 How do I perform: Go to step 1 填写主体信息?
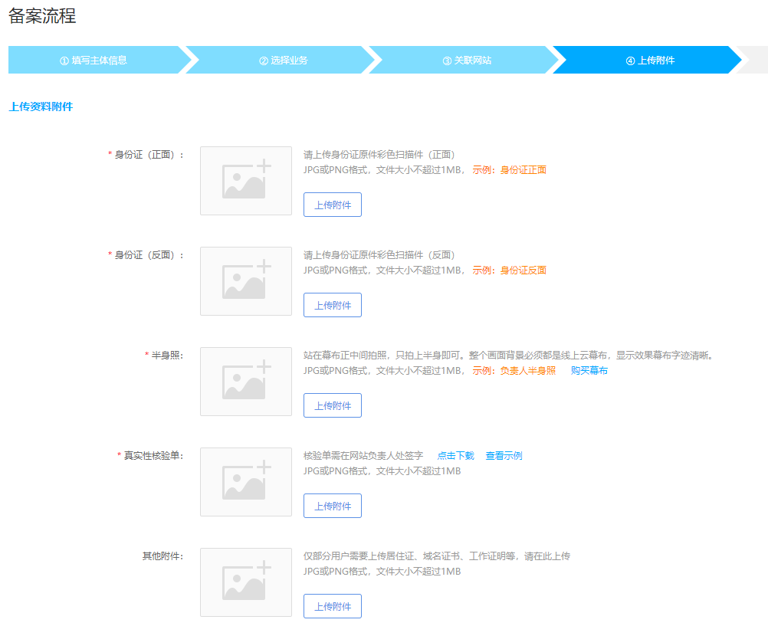click(x=94, y=61)
